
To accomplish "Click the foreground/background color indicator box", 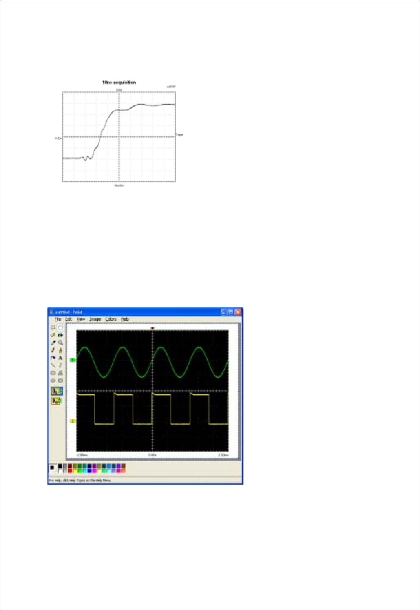I will [53, 468].
